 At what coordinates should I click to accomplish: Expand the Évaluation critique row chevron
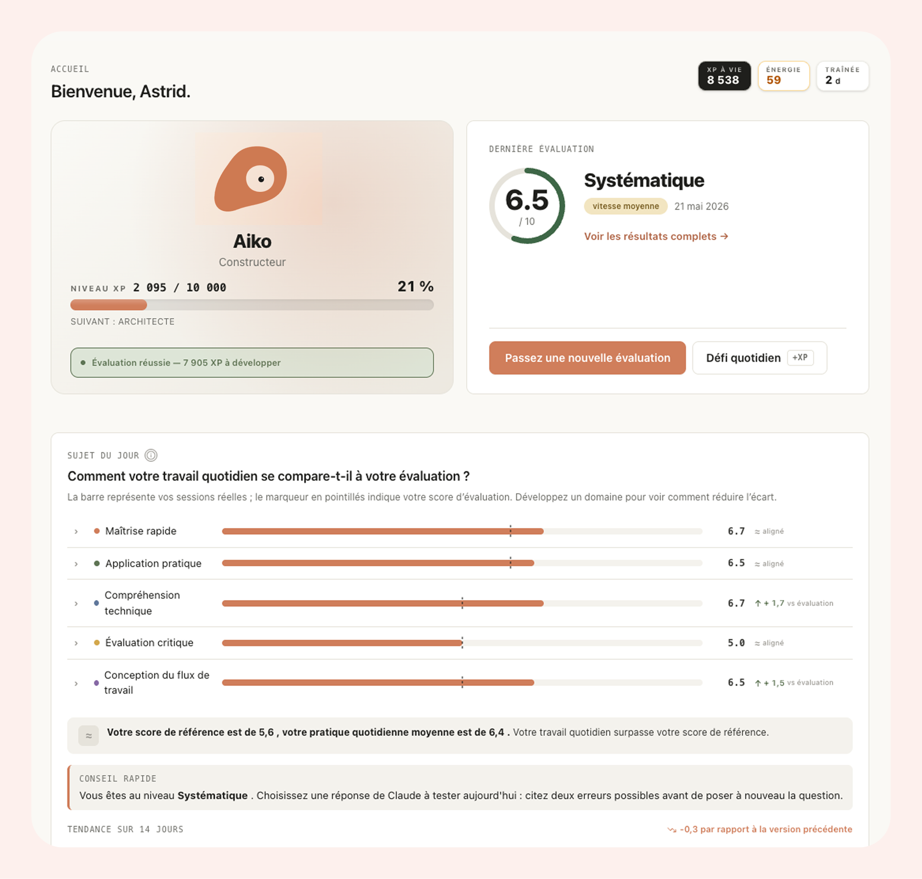[76, 643]
